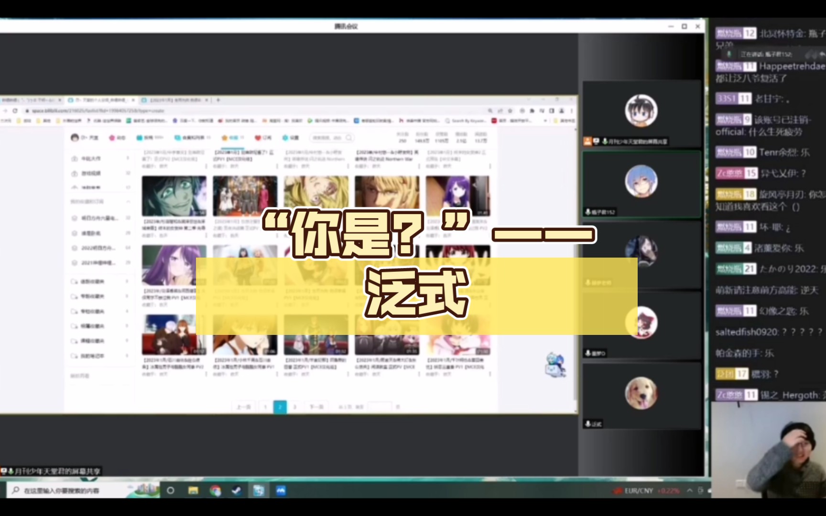This screenshot has width=826, height=516.
Task: Select the 瓶子君152 participant tile
Action: click(641, 185)
